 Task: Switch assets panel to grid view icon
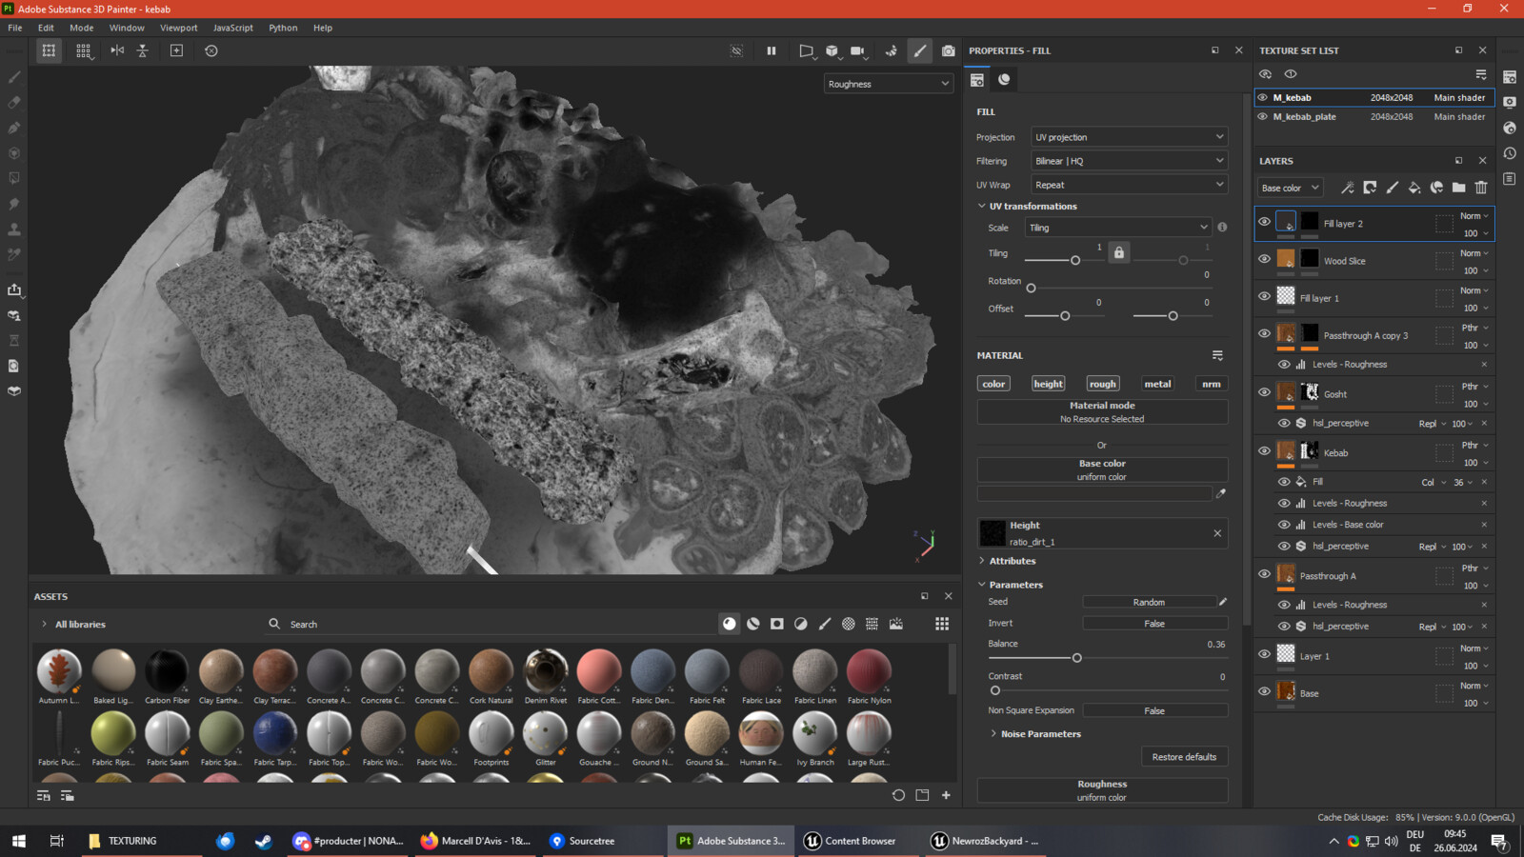pyautogui.click(x=942, y=624)
